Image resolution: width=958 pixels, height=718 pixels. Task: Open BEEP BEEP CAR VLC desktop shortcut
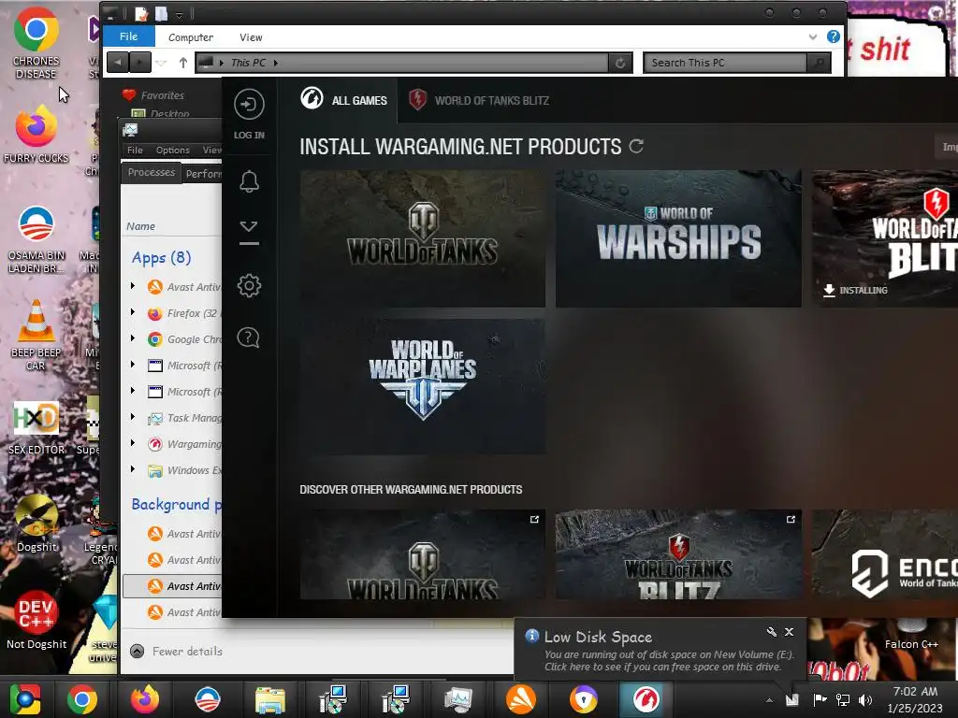(x=36, y=335)
